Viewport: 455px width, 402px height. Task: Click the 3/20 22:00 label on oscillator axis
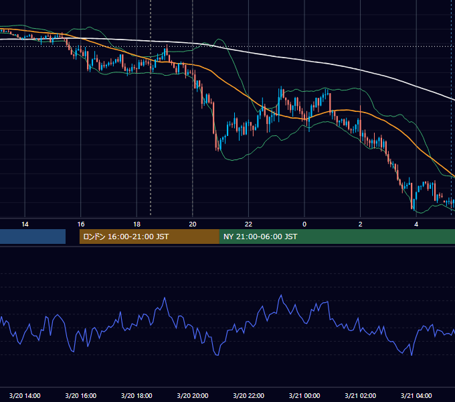[249, 395]
